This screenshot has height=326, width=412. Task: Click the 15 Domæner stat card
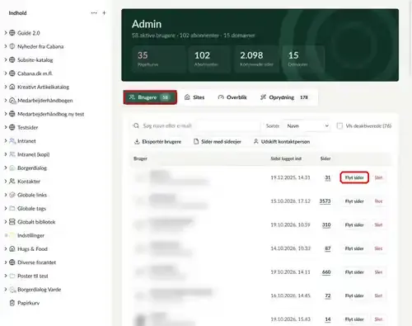point(303,59)
